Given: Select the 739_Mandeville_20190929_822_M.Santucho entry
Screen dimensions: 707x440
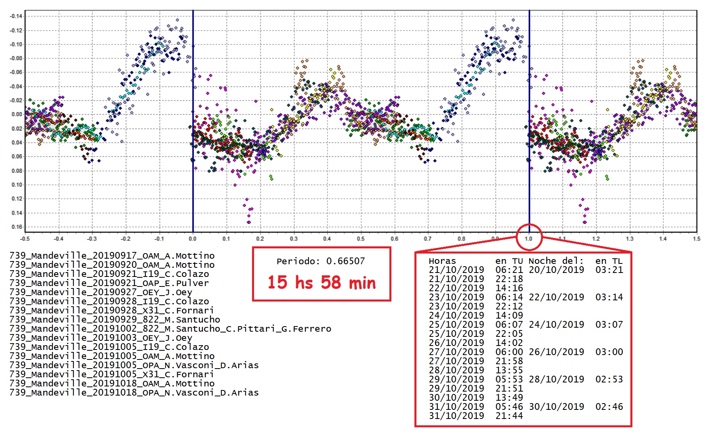Looking at the screenshot, I should pos(115,319).
